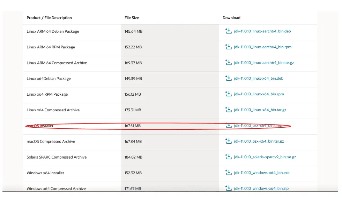Image resolution: width=342 pixels, height=200 pixels.
Task: Select the 184.82 MB file size
Action: [133, 157]
